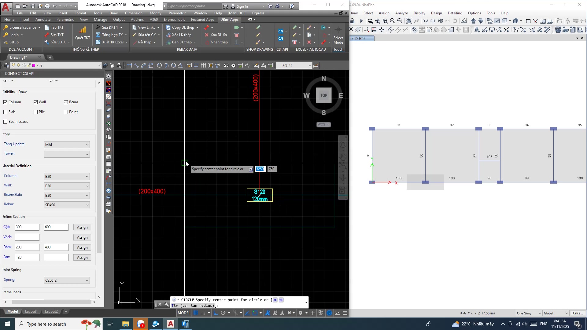Enable the Slab checkbox
587x330 pixels.
[x=6, y=112]
